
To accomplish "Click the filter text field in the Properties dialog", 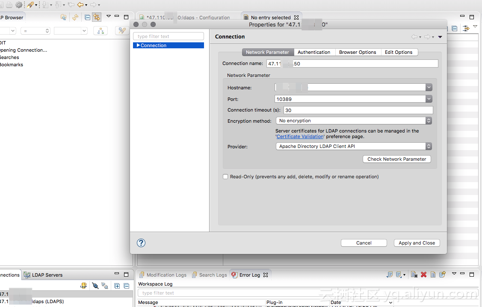I will [169, 36].
